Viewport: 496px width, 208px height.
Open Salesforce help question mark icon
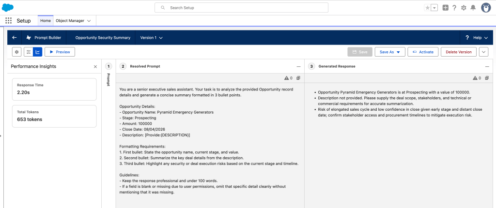pos(454,8)
